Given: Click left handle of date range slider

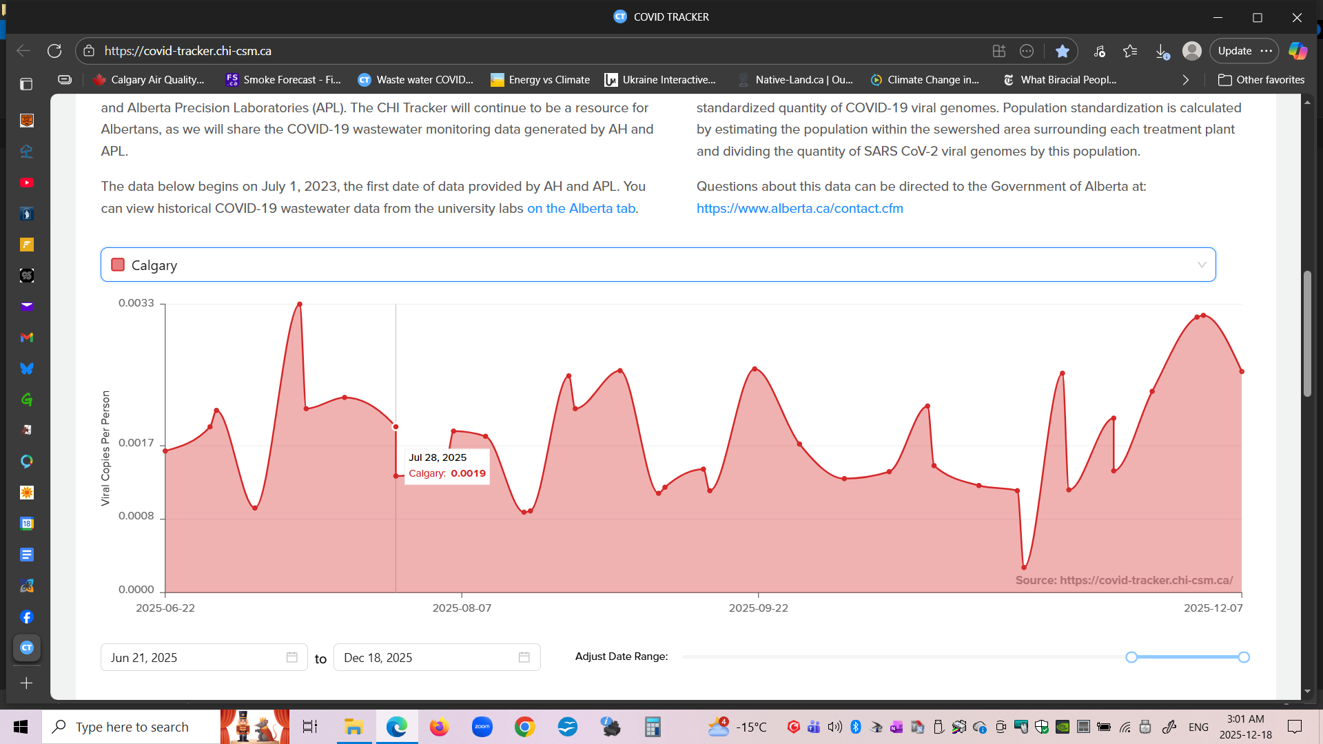Looking at the screenshot, I should 1131,657.
